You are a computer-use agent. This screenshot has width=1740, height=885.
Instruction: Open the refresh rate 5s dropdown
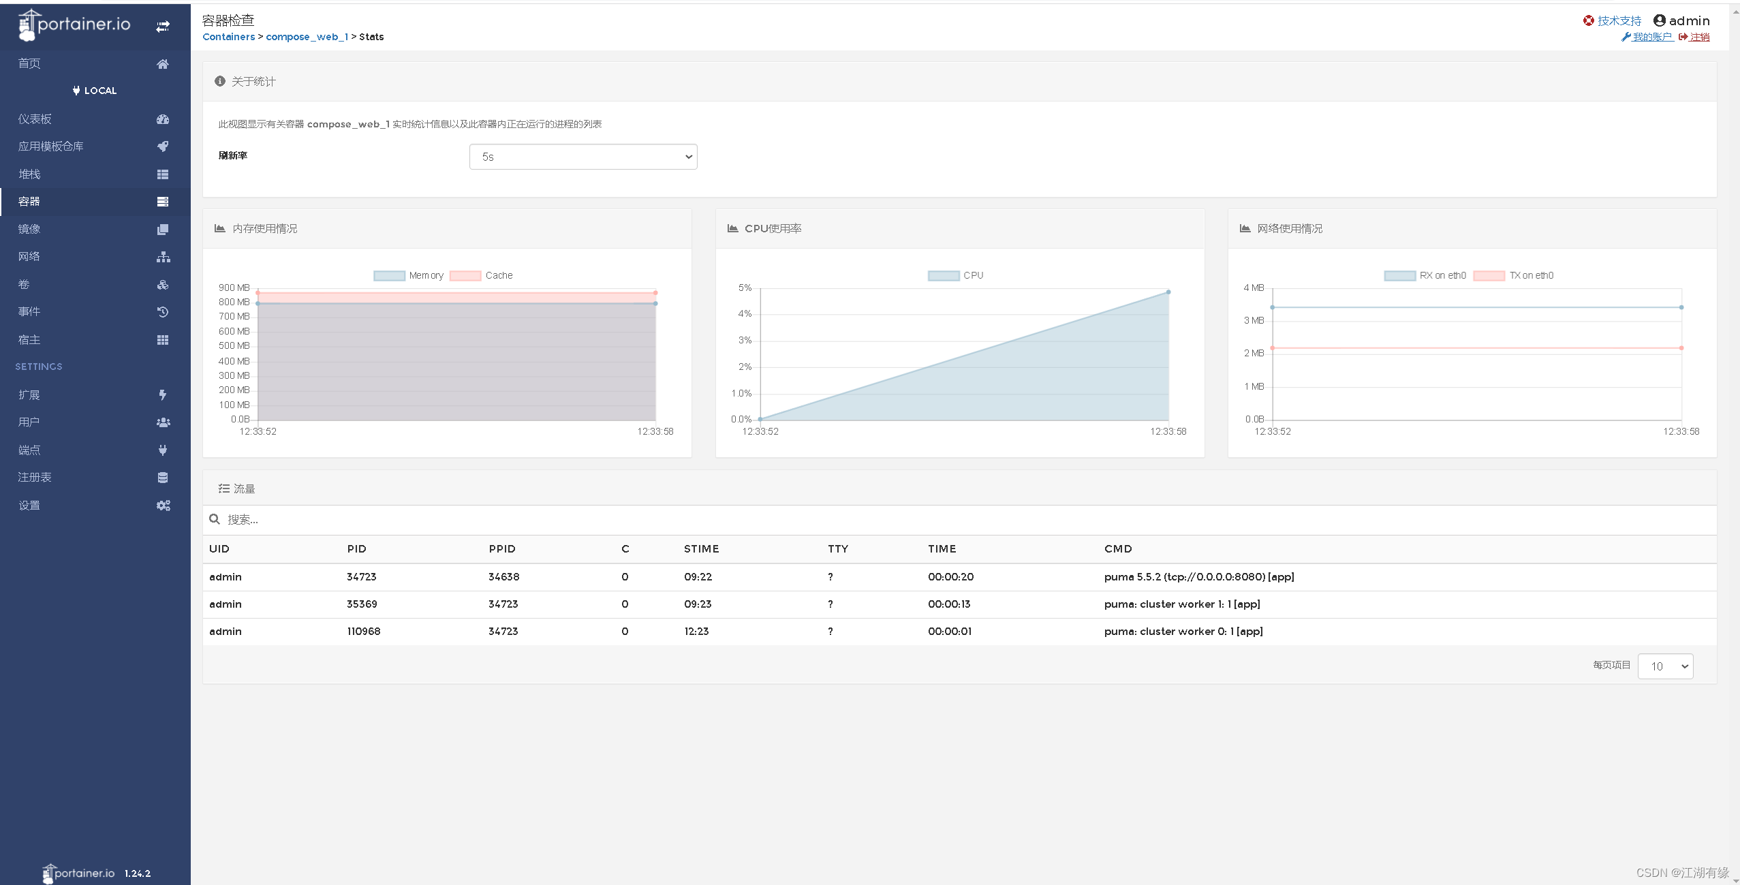[583, 157]
